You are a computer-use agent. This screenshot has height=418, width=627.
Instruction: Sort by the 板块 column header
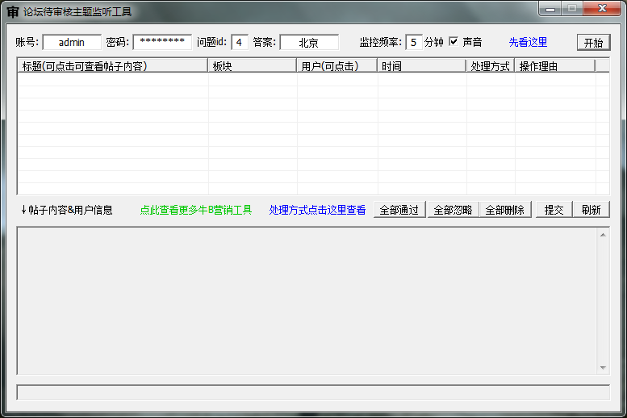(x=253, y=66)
